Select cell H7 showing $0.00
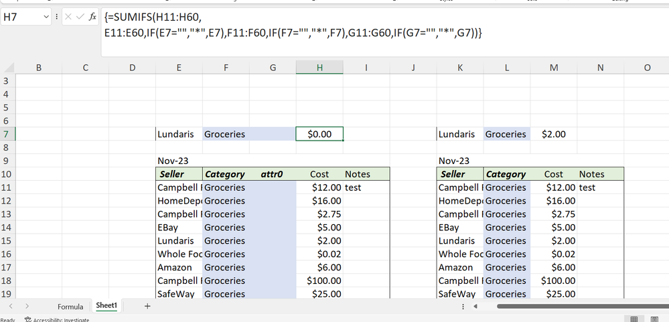The height and width of the screenshot is (322, 669). [319, 134]
